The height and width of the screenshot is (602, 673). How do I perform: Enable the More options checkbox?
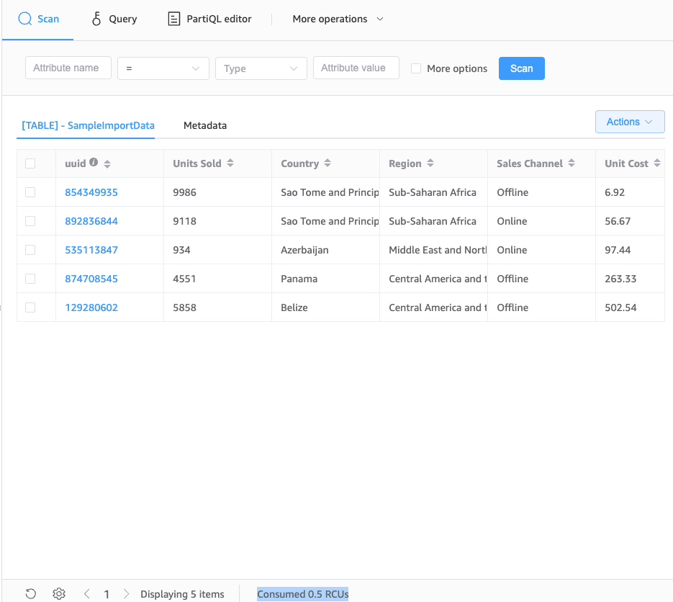tap(416, 68)
